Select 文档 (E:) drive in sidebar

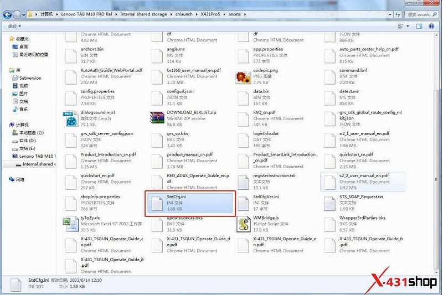point(24,148)
